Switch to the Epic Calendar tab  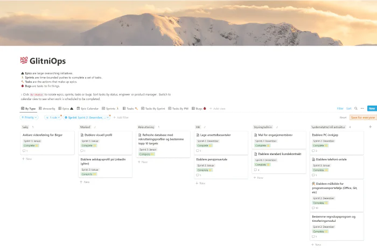click(x=90, y=108)
